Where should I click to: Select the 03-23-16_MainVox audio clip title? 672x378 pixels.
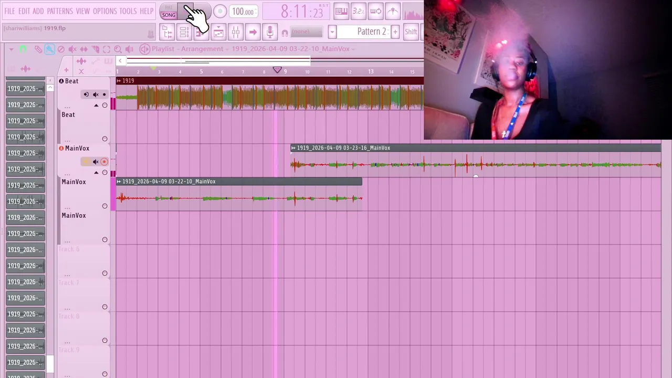pyautogui.click(x=343, y=148)
